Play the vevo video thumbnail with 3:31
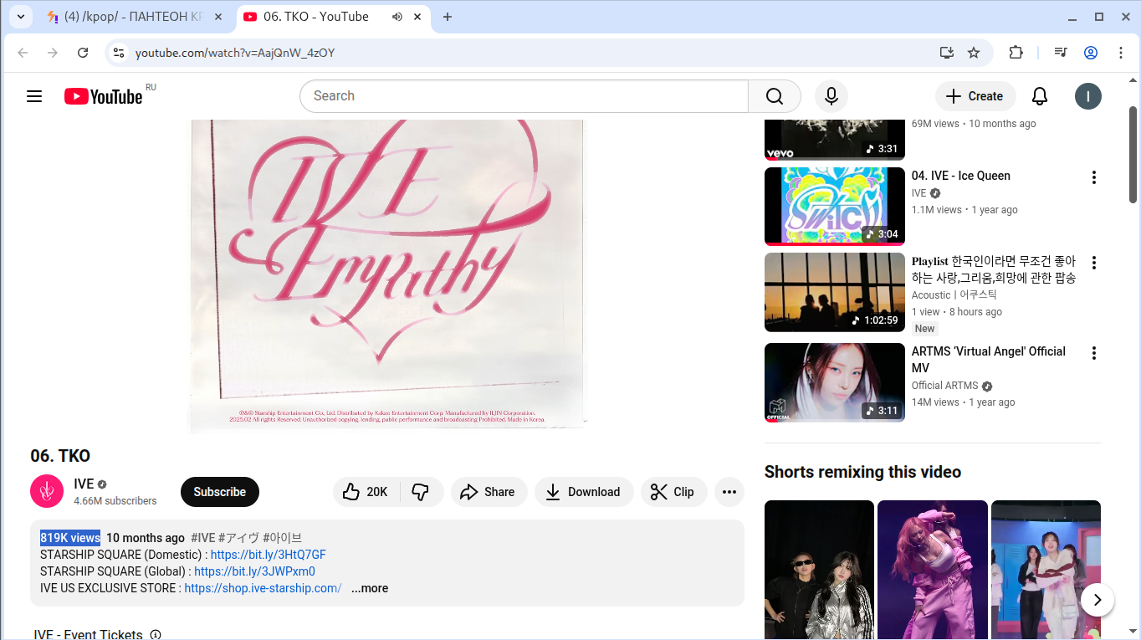The width and height of the screenshot is (1141, 640). pyautogui.click(x=835, y=139)
